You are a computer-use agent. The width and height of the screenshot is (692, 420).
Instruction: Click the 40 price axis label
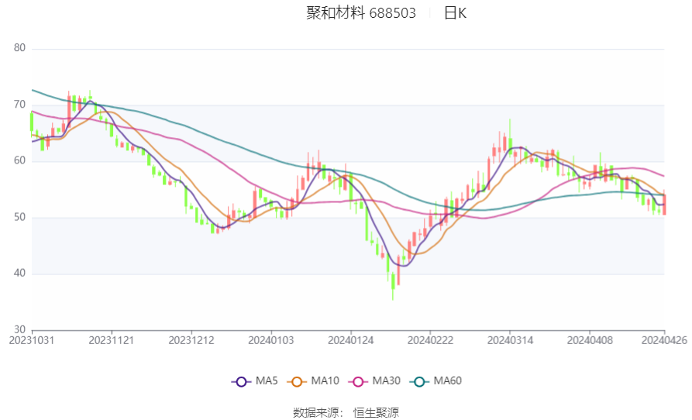pyautogui.click(x=19, y=273)
